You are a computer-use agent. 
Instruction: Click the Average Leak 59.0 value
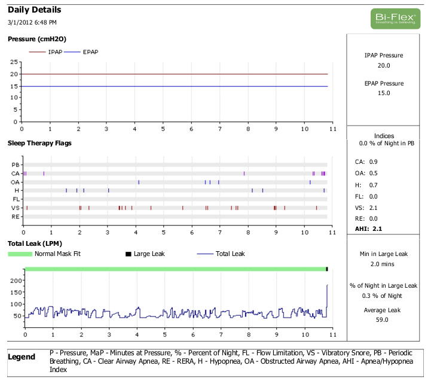tap(383, 320)
